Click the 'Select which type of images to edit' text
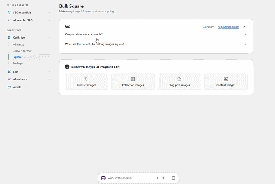Image resolution: width=275 pixels, height=184 pixels. [96, 67]
